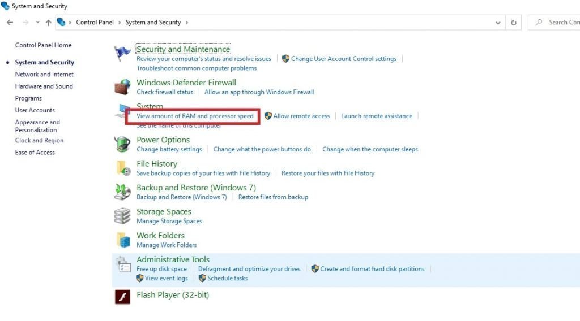580x321 pixels.
Task: Click the Backup and Restore icon
Action: [123, 192]
